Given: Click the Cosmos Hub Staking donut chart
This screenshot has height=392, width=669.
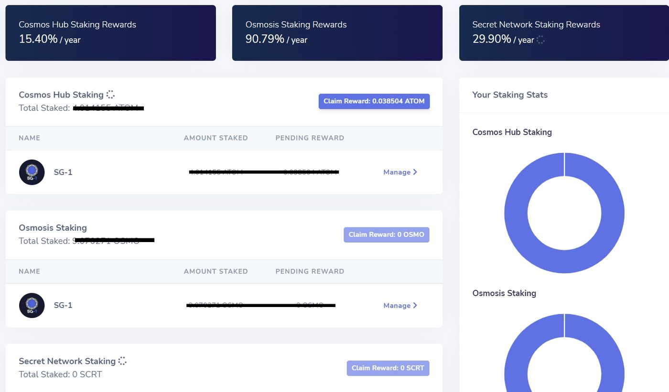Looking at the screenshot, I should [564, 213].
